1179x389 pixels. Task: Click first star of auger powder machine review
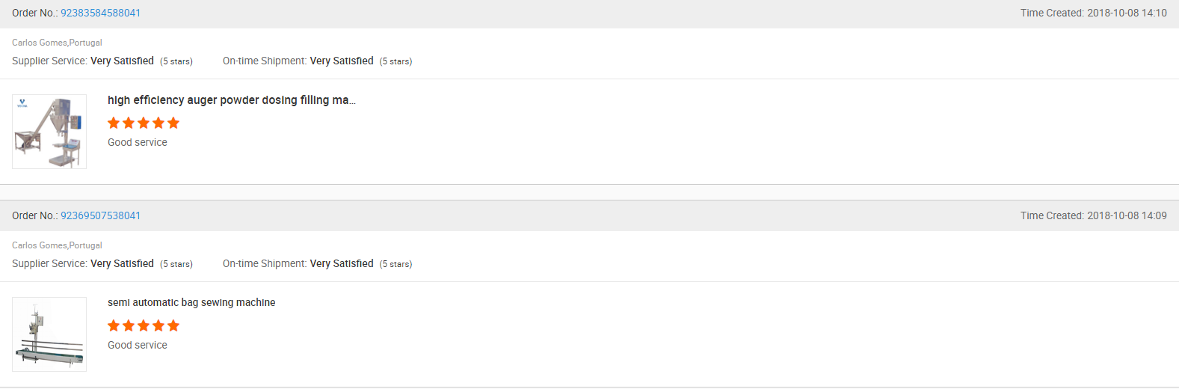point(114,123)
